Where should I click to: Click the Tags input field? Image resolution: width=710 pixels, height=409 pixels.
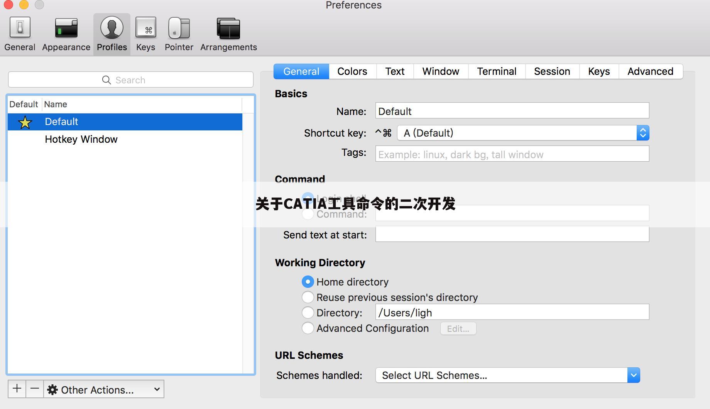(x=512, y=154)
